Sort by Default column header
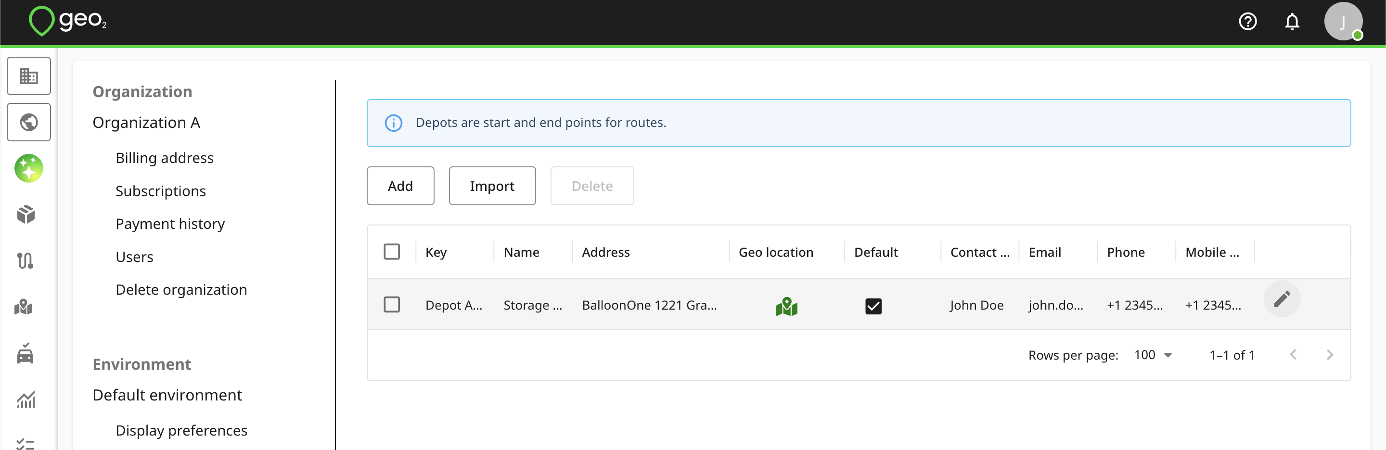The image size is (1386, 450). coord(876,252)
